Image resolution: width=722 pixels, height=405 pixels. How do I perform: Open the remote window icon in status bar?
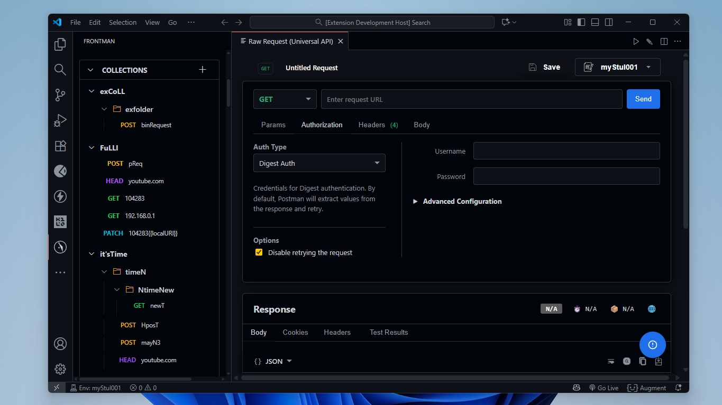[x=57, y=388]
